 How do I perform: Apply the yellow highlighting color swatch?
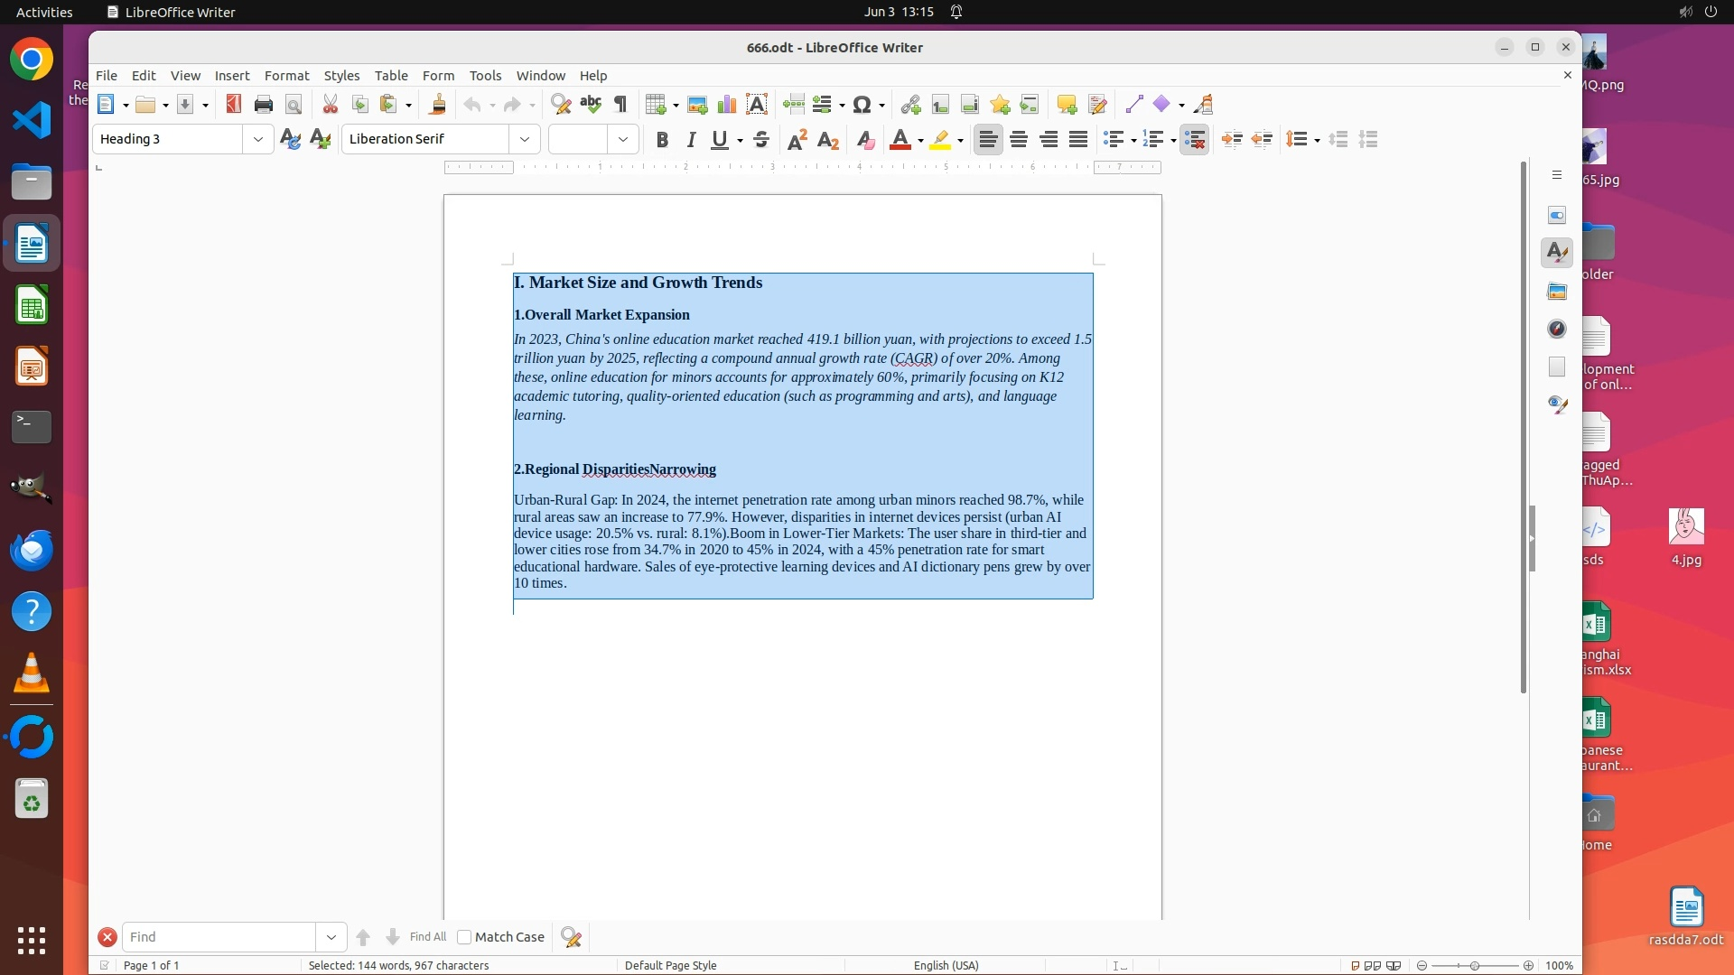940,139
